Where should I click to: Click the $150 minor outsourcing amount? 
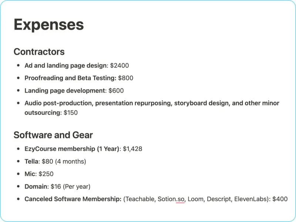pos(70,113)
